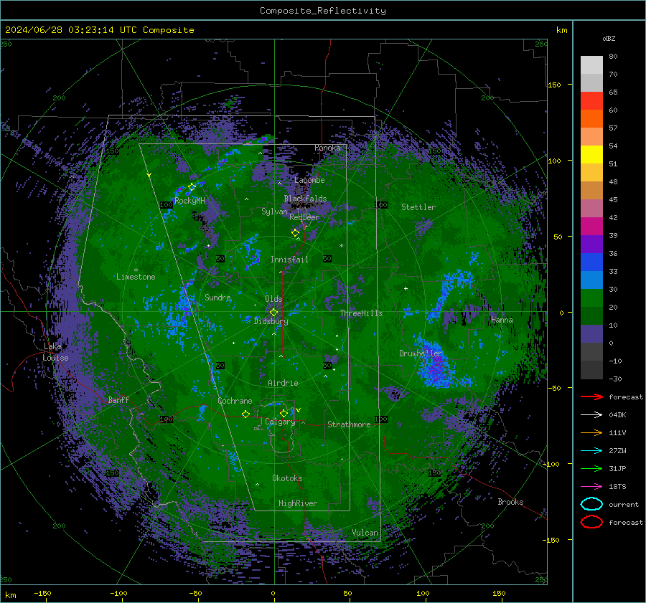Click the Banff label

pyautogui.click(x=118, y=399)
